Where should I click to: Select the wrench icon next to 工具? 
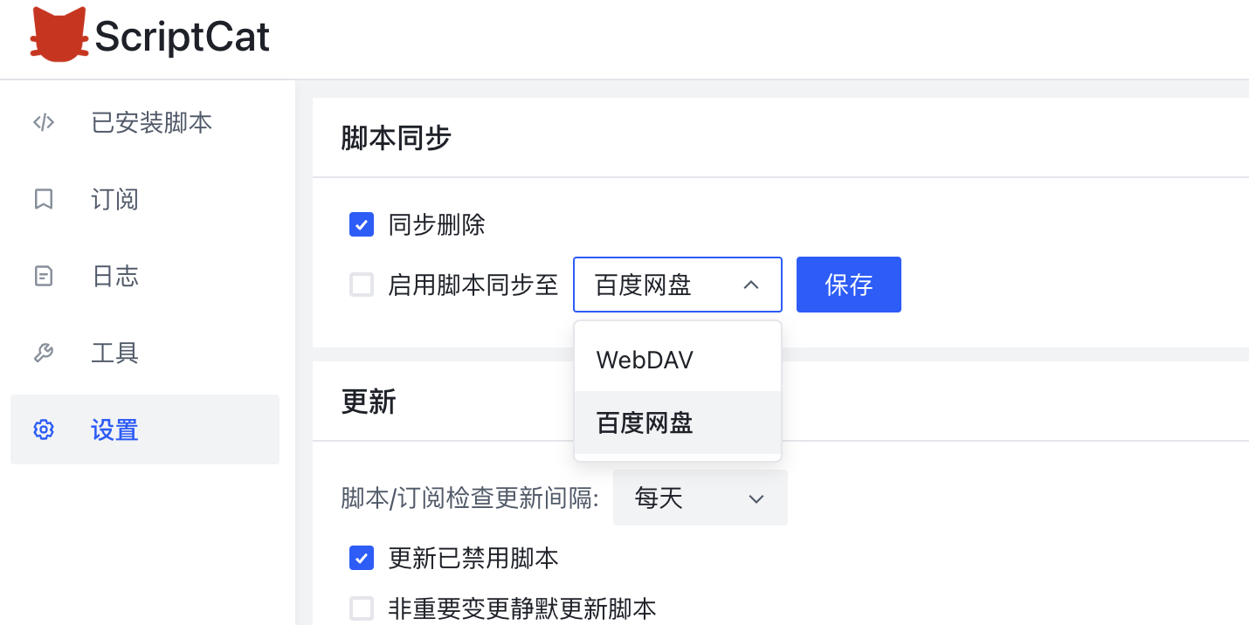click(x=44, y=353)
